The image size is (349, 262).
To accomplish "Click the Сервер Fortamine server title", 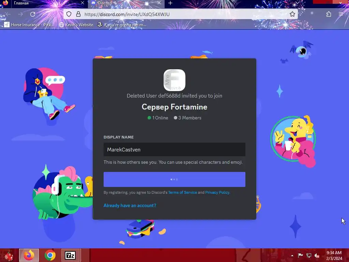I will click(174, 107).
